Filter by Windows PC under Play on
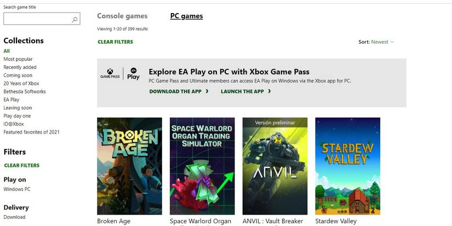452x226 pixels. click(17, 189)
